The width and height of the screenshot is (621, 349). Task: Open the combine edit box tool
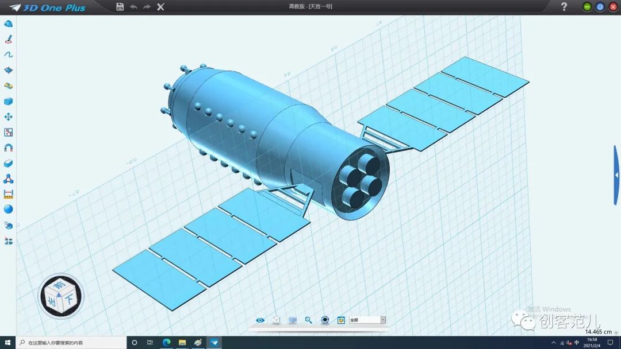[8, 163]
